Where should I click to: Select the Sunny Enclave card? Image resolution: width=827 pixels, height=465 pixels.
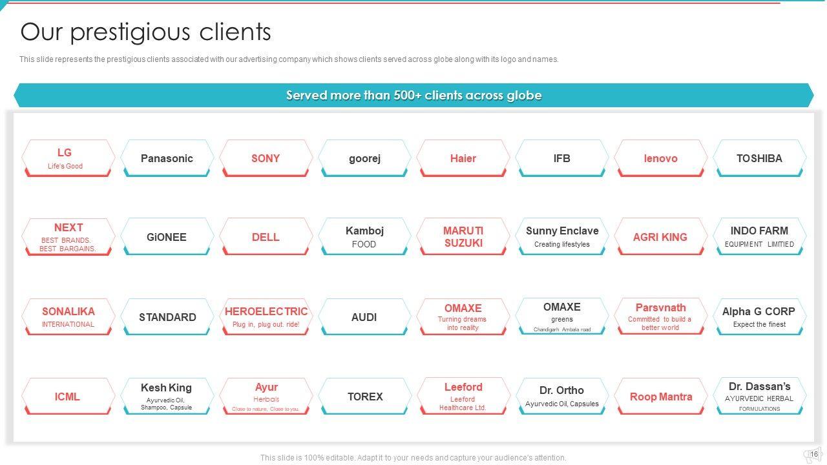pos(562,237)
